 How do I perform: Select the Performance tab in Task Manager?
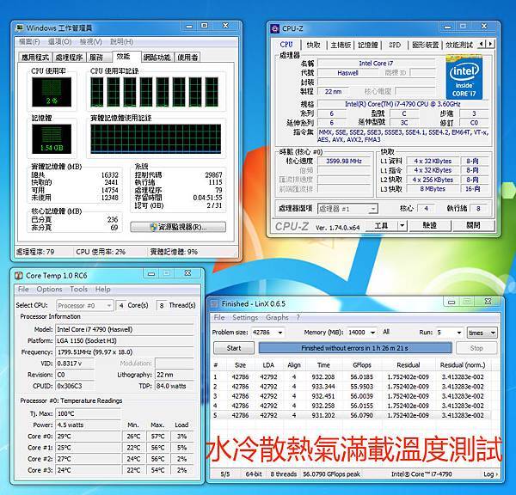click(126, 57)
